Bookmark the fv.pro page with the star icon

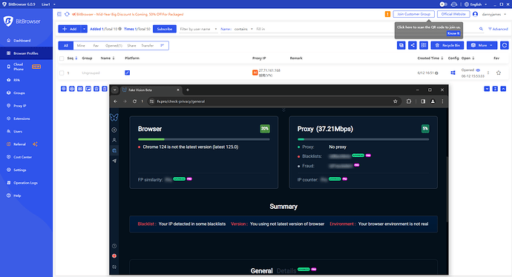point(395,101)
